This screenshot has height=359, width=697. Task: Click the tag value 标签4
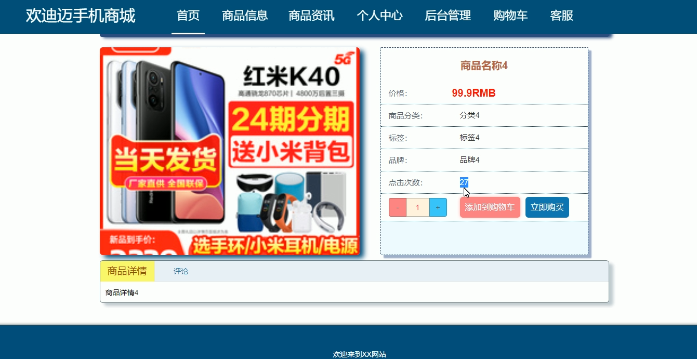(x=469, y=138)
